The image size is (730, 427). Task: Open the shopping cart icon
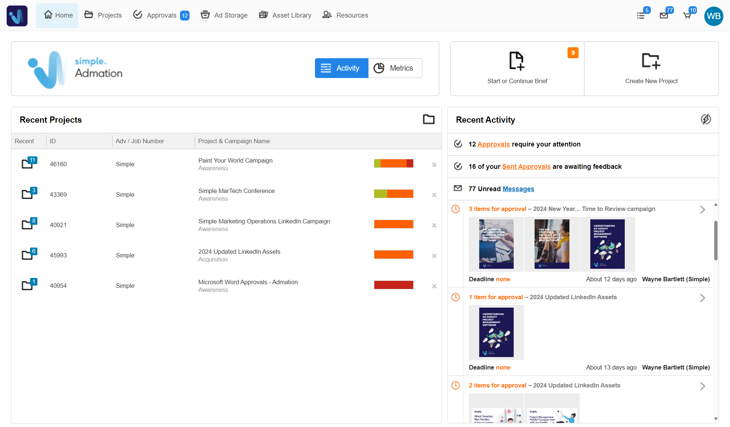point(687,15)
